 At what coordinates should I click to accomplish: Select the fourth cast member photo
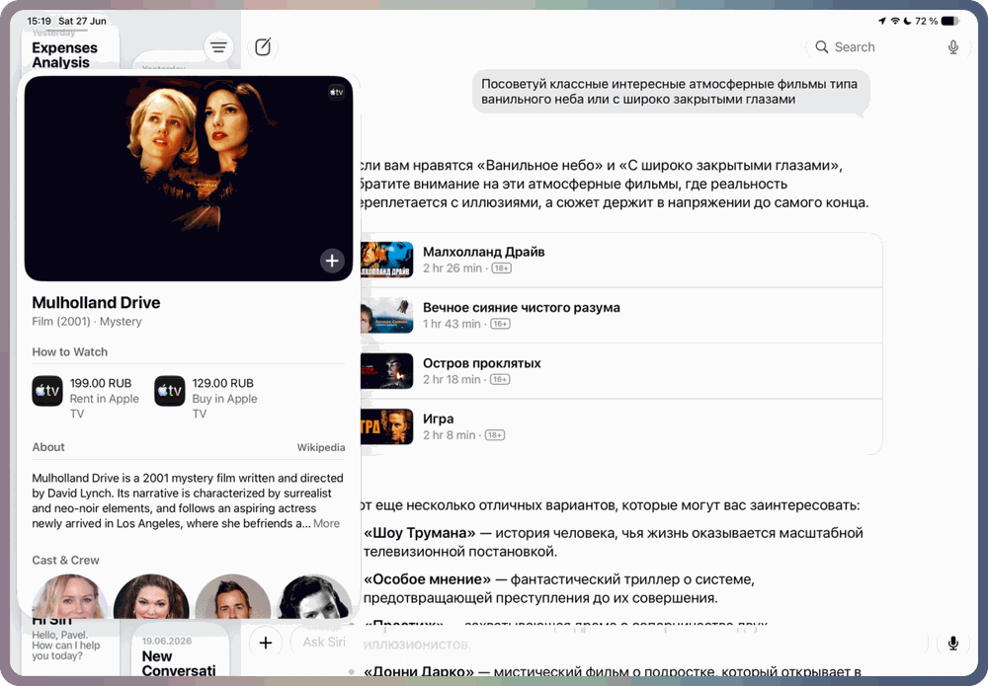coord(314,596)
